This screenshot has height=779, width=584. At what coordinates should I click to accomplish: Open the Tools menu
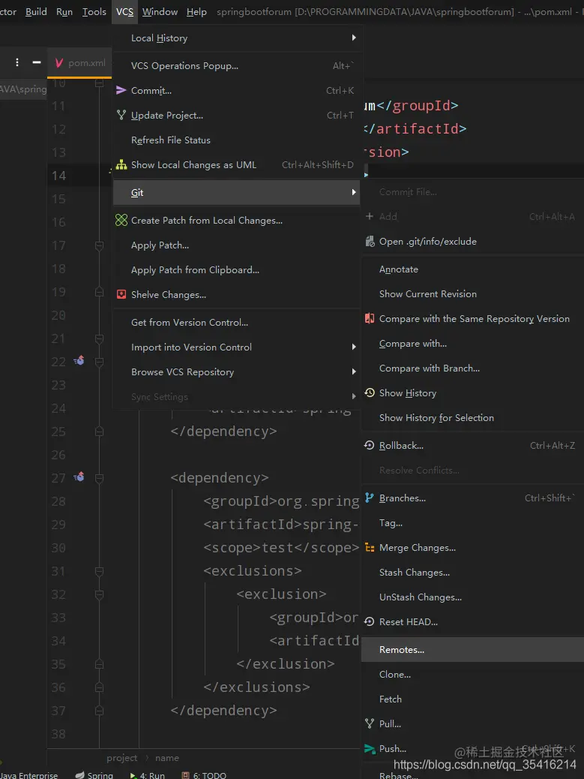click(x=94, y=11)
